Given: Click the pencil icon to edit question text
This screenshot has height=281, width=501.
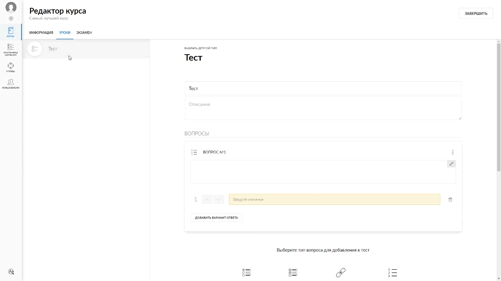Looking at the screenshot, I should click(451, 164).
